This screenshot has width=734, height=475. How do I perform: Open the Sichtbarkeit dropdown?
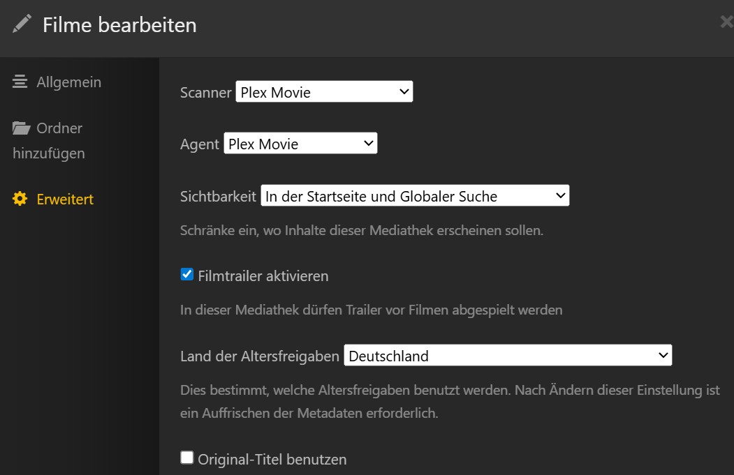point(415,195)
